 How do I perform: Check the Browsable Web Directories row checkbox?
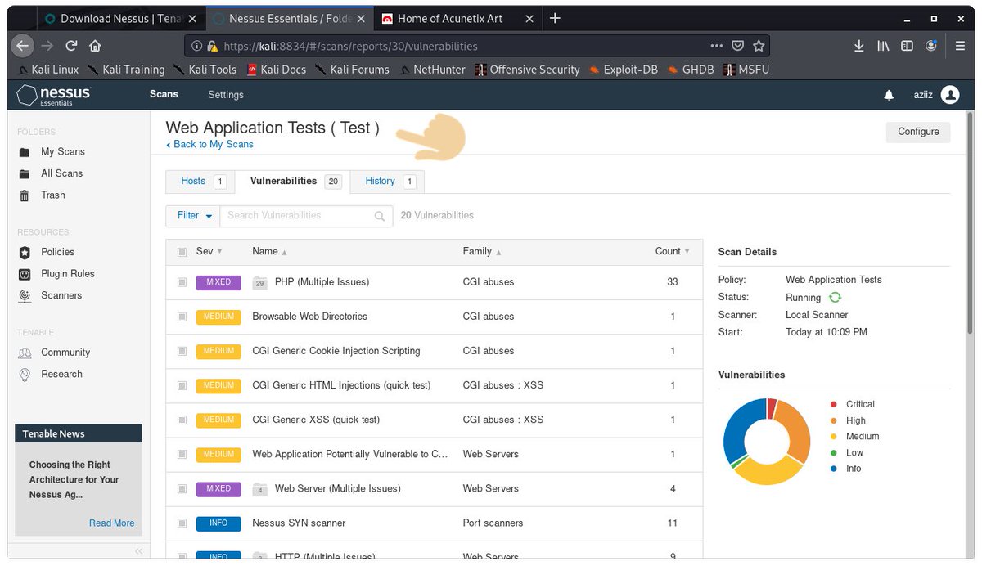click(x=182, y=317)
